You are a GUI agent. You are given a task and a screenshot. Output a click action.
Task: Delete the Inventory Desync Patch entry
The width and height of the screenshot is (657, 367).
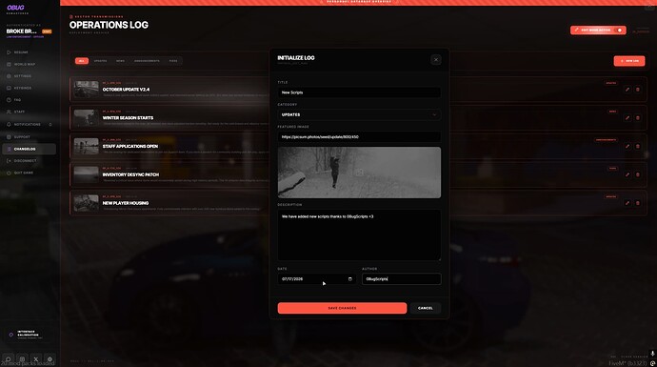point(638,174)
